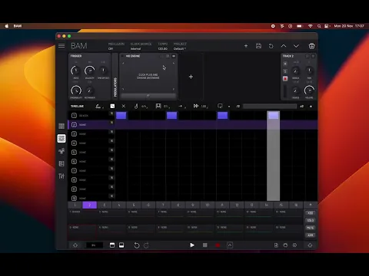369x276 pixels.
Task: Click the diamond icon at the bottom bar's far left
Action: click(75, 245)
